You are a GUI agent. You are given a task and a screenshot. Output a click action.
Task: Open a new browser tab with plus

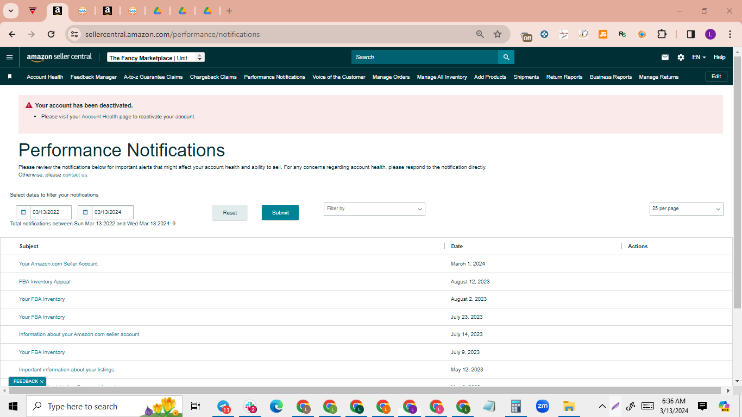[229, 11]
